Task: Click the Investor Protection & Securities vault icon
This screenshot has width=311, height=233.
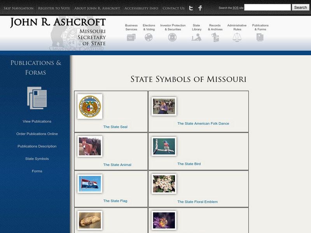Action: (172, 37)
